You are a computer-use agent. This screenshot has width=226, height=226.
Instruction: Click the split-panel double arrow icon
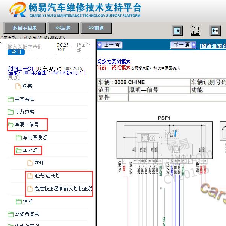tap(215, 31)
